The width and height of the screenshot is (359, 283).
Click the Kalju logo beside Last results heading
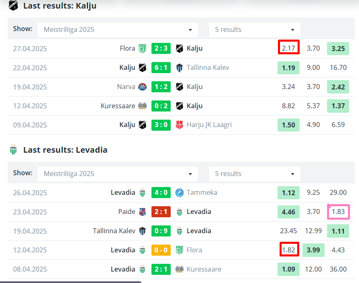[14, 6]
